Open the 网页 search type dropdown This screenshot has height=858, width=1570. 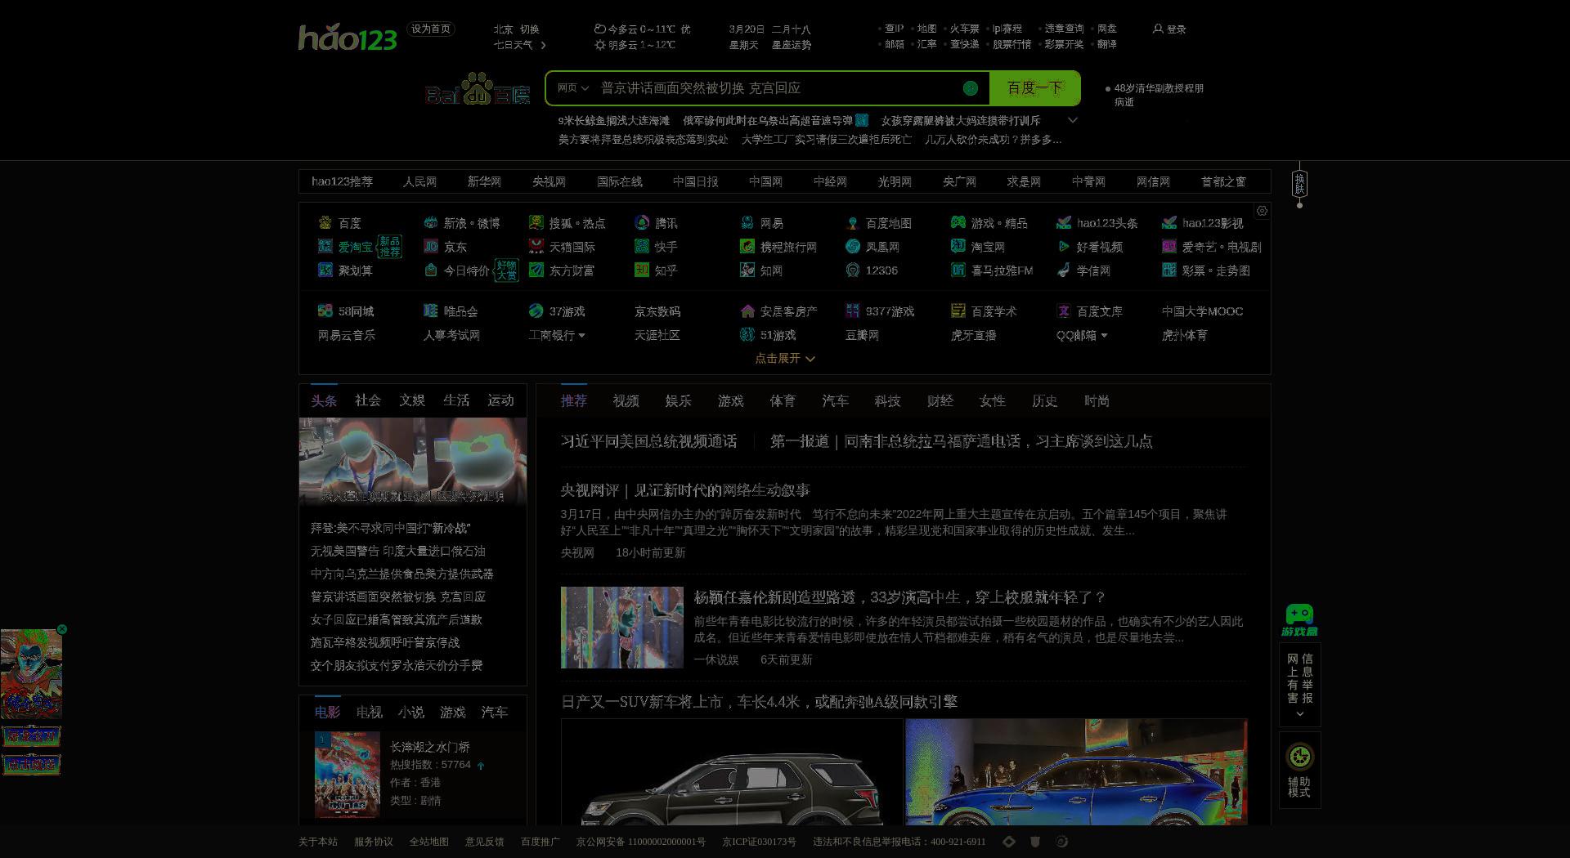(572, 88)
